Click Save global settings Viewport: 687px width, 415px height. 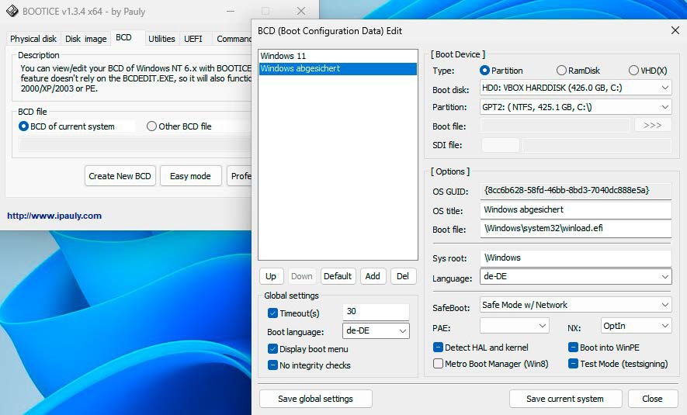click(315, 399)
